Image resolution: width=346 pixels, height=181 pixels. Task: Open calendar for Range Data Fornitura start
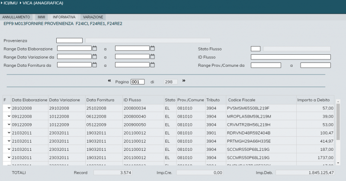pos(95,65)
